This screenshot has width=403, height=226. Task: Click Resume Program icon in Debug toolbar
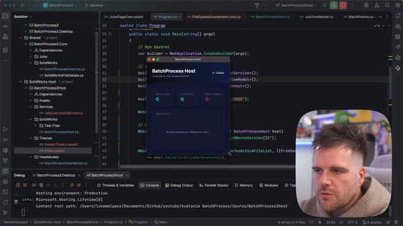click(33, 185)
